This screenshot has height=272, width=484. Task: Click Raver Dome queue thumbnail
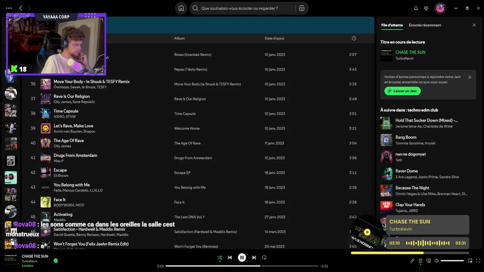pyautogui.click(x=386, y=174)
